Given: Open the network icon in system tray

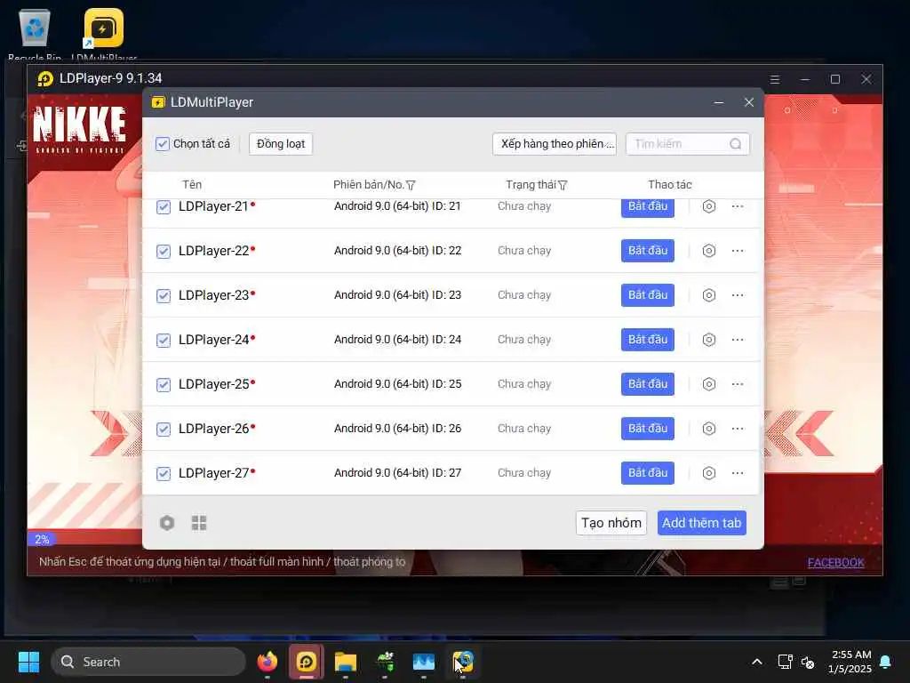Looking at the screenshot, I should click(785, 662).
